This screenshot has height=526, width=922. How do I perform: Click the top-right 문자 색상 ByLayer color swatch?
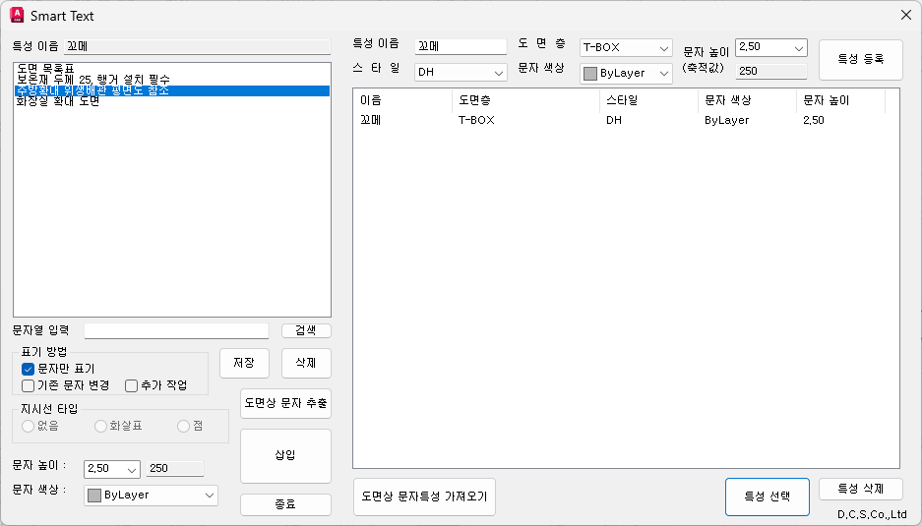click(589, 74)
